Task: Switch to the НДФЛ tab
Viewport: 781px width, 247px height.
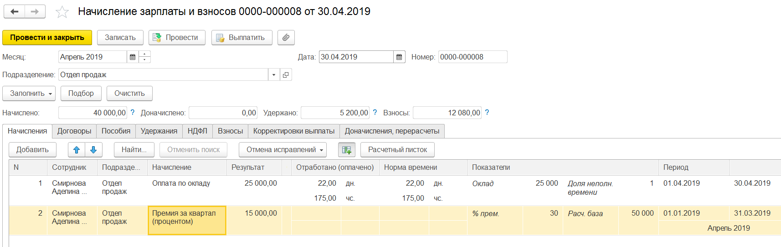Action: [x=197, y=131]
